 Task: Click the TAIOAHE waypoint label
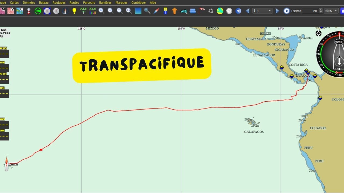pyautogui.click(x=13, y=164)
